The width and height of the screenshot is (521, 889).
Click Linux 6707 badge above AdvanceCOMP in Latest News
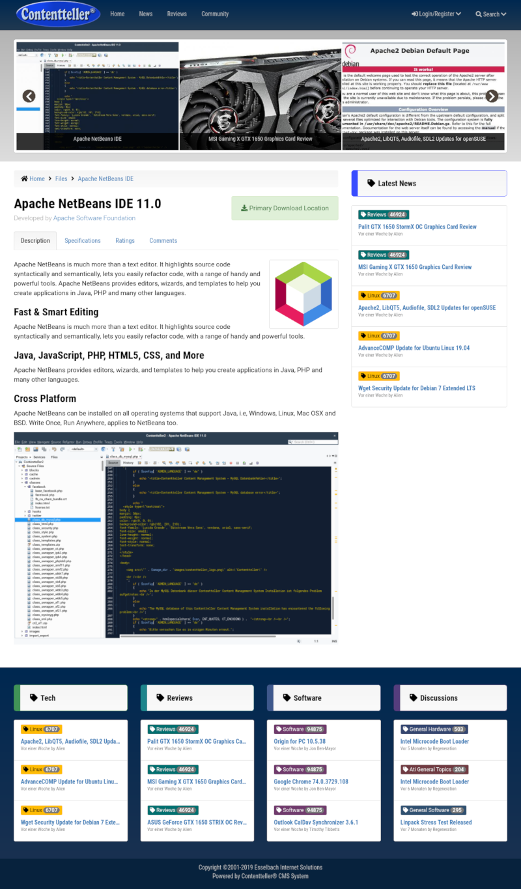click(378, 336)
